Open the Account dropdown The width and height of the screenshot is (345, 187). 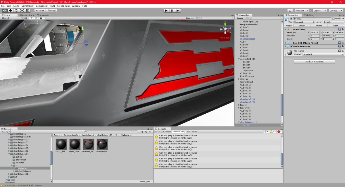point(302,11)
